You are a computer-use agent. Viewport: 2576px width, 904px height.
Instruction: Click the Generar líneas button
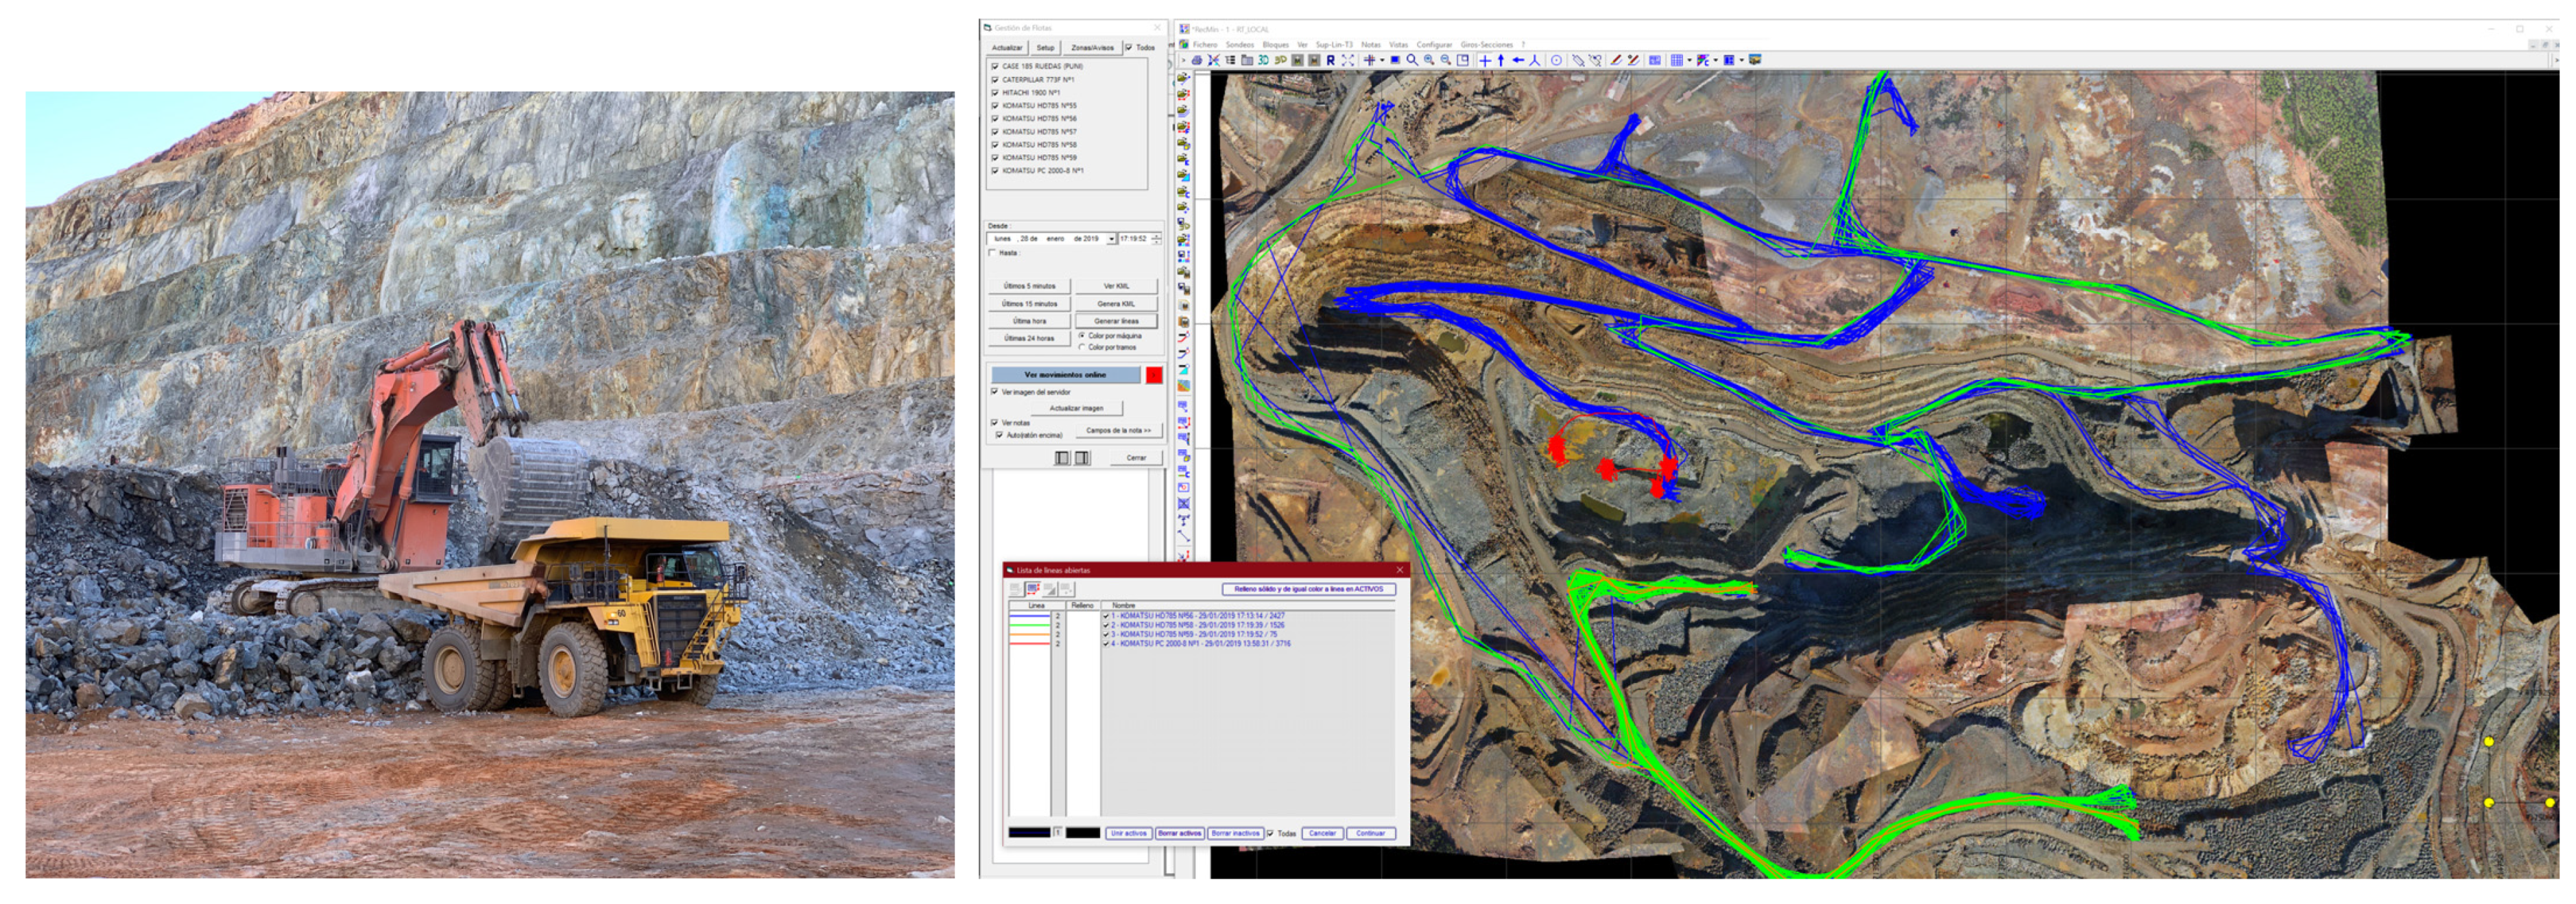click(1116, 321)
